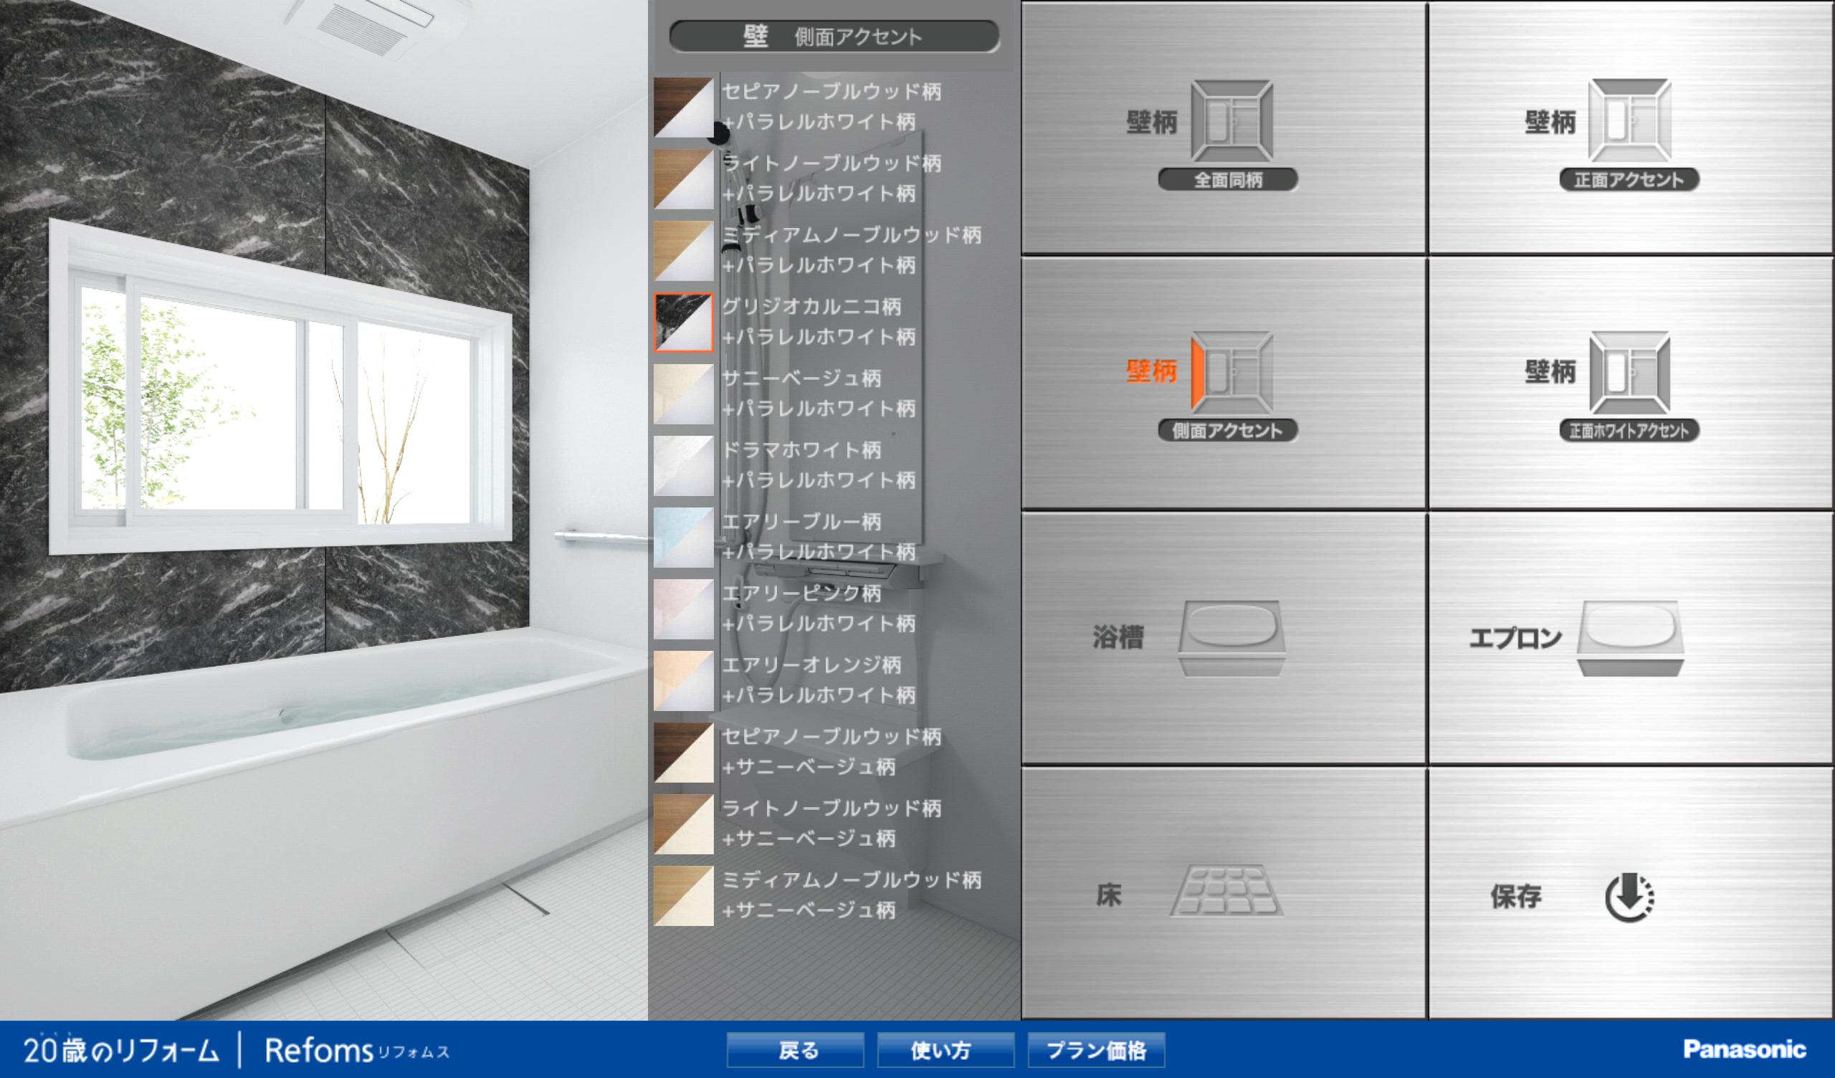Pick the selected グリジオカルニコ柄 marble swatch
The height and width of the screenshot is (1078, 1835).
(x=683, y=323)
